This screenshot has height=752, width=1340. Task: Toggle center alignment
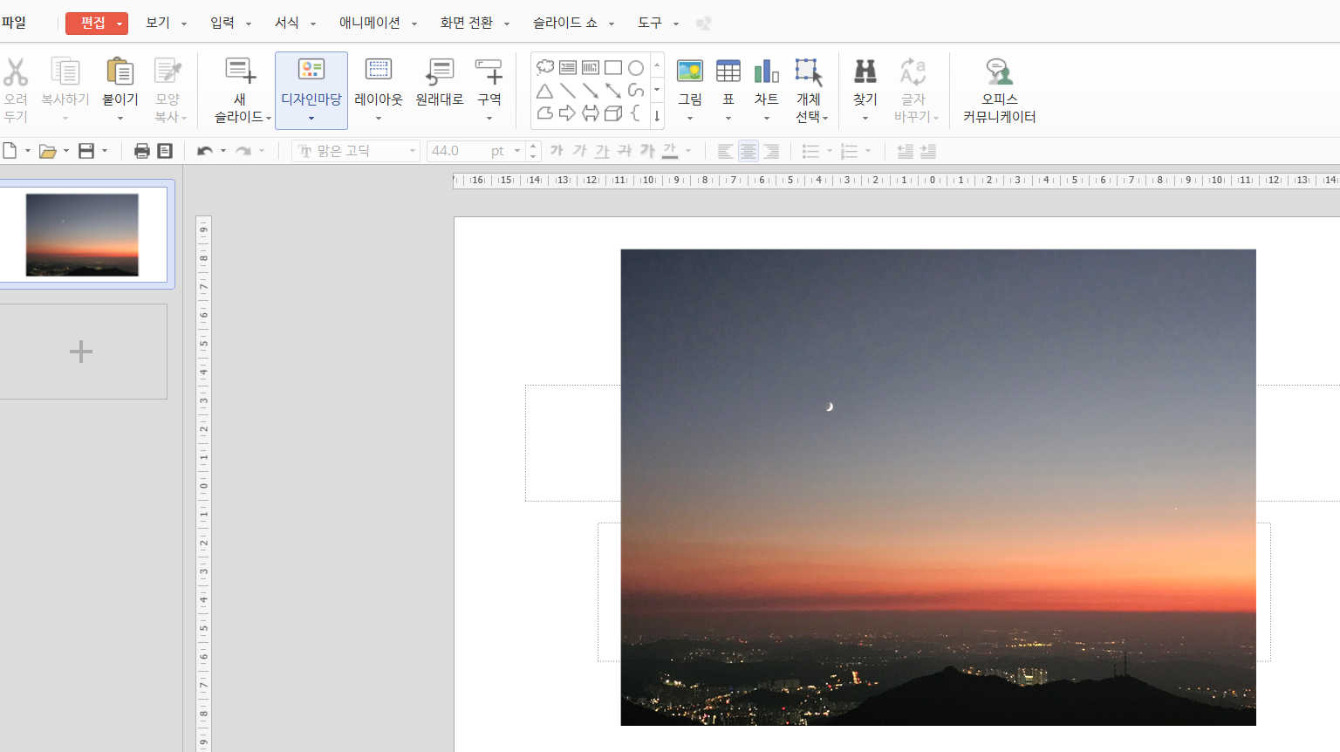(749, 151)
